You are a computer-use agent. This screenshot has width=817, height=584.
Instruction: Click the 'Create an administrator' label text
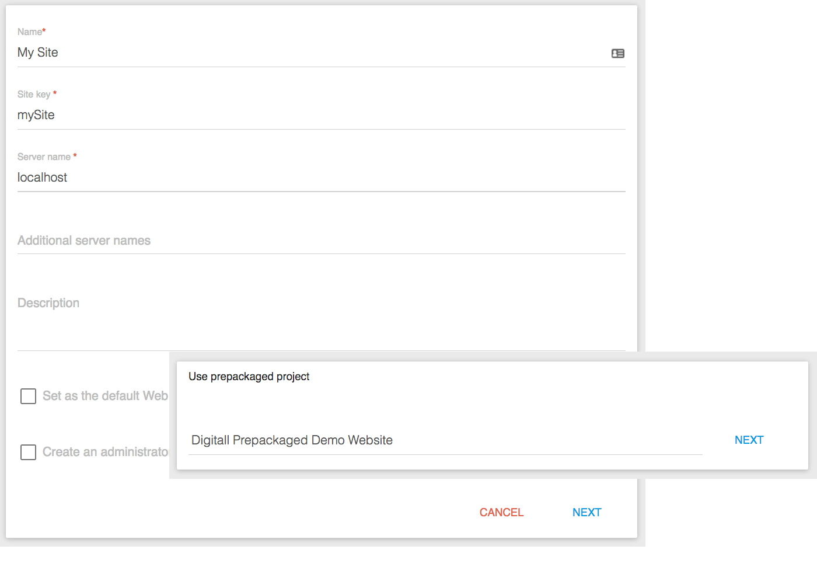pyautogui.click(x=105, y=452)
